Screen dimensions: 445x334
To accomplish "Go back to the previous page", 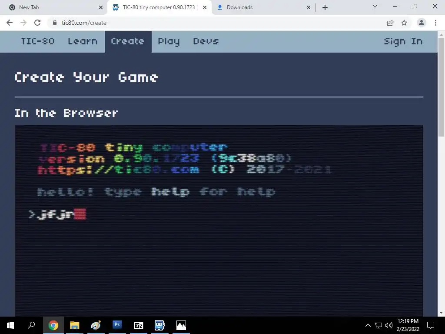I will (x=10, y=23).
